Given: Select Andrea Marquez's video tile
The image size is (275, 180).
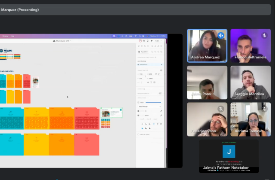Looking at the screenshot, I should [207, 46].
